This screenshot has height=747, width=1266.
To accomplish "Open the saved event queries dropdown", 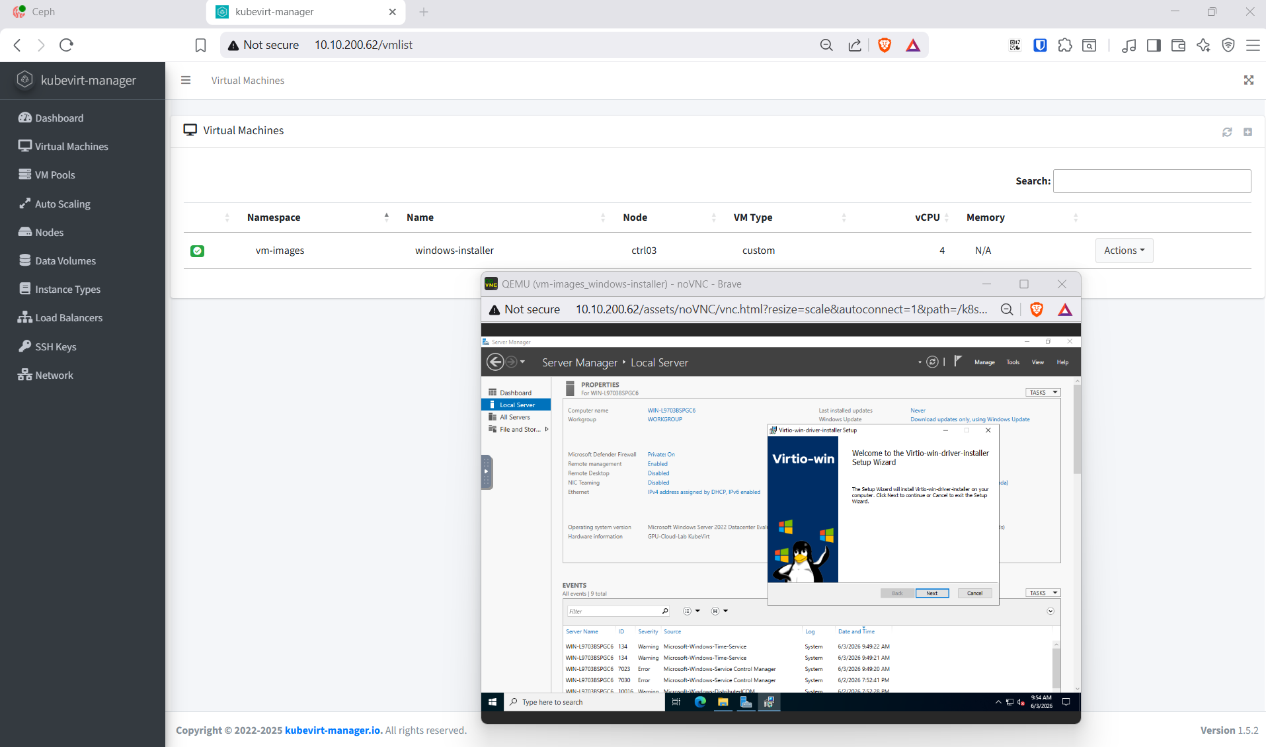I will 719,611.
